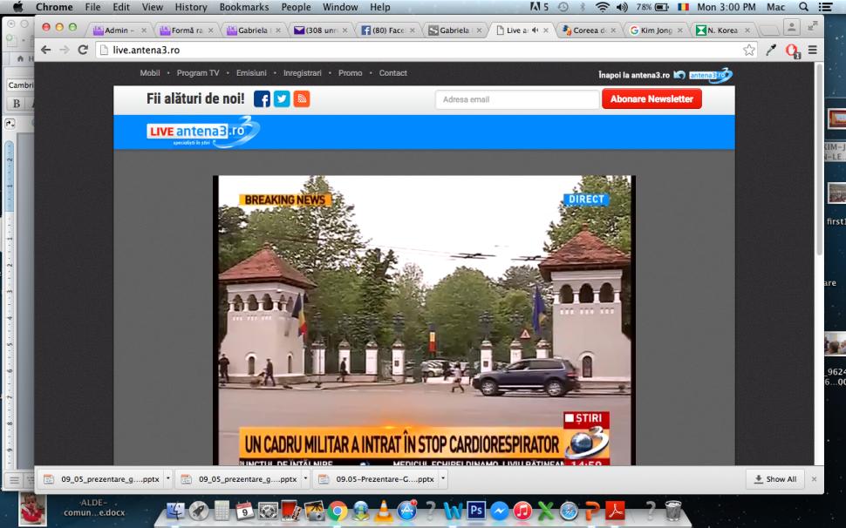Viewport: 846px width, 528px height.
Task: Open Antena3 Facebook page icon
Action: click(262, 99)
